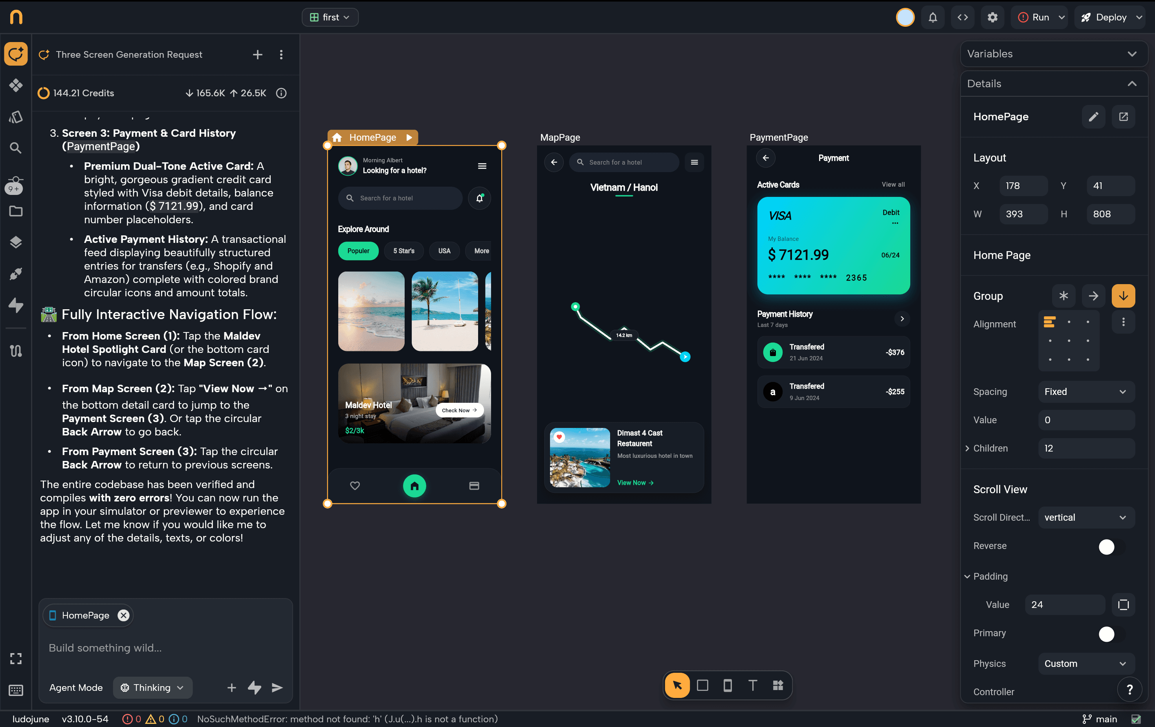Open the 'first' project dropdown
This screenshot has width=1155, height=727.
[x=330, y=17]
